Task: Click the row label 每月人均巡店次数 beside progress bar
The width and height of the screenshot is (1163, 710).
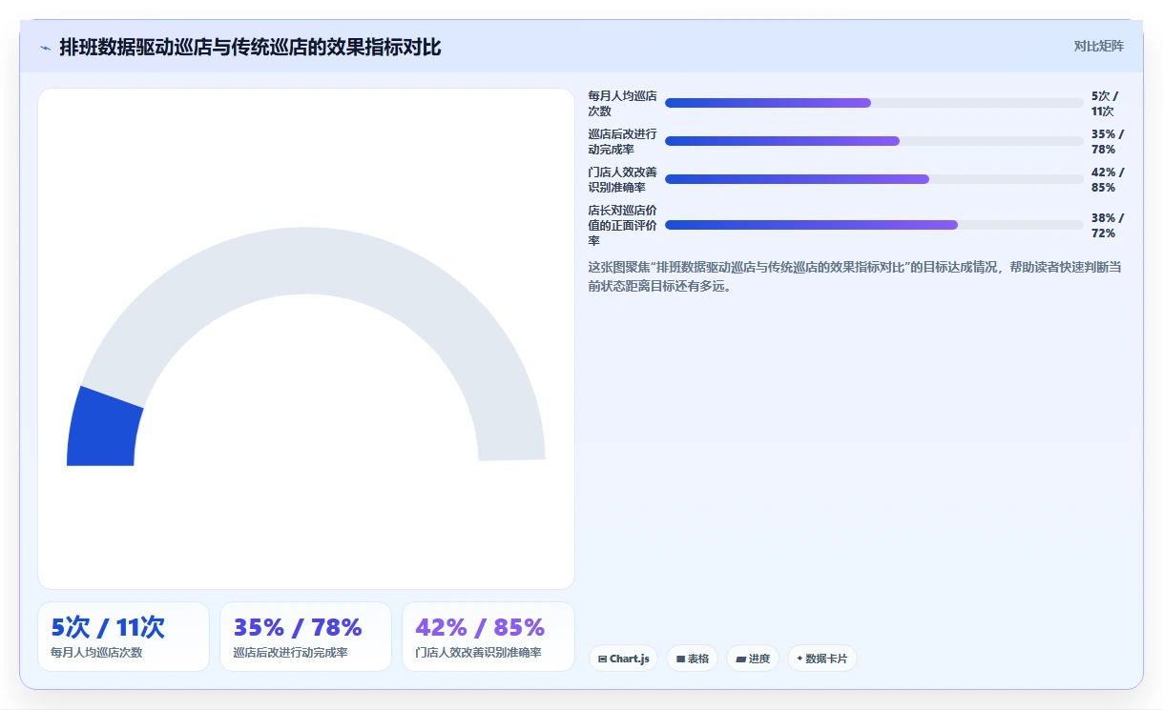Action: pos(622,103)
